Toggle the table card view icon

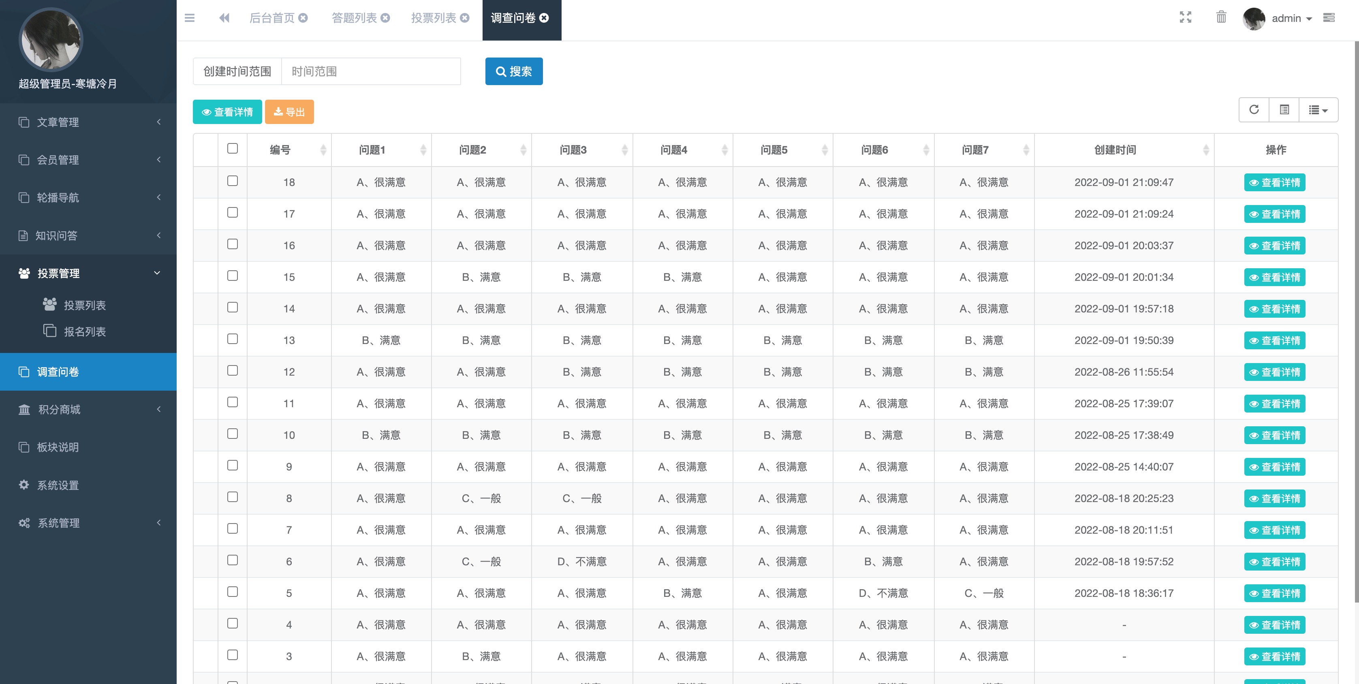[1284, 110]
